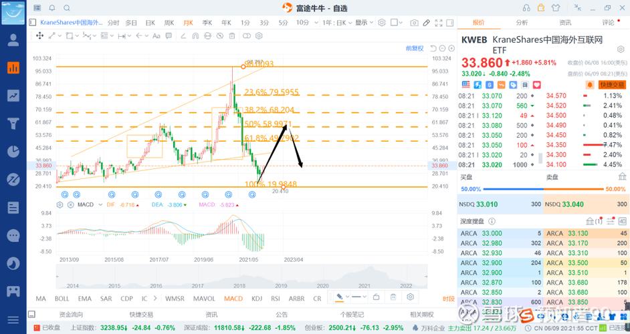This screenshot has width=630, height=334.
Task: Switch to the 分析 analysis tab
Action: pos(522,23)
